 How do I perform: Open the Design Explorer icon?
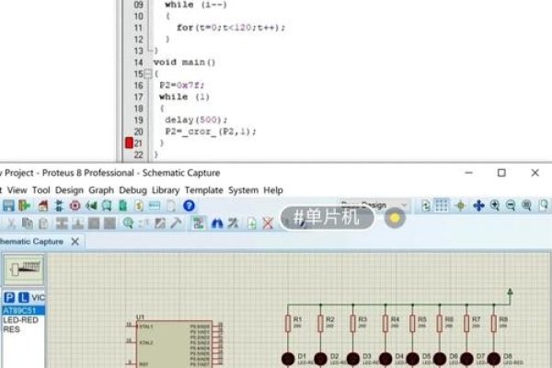[122, 205]
